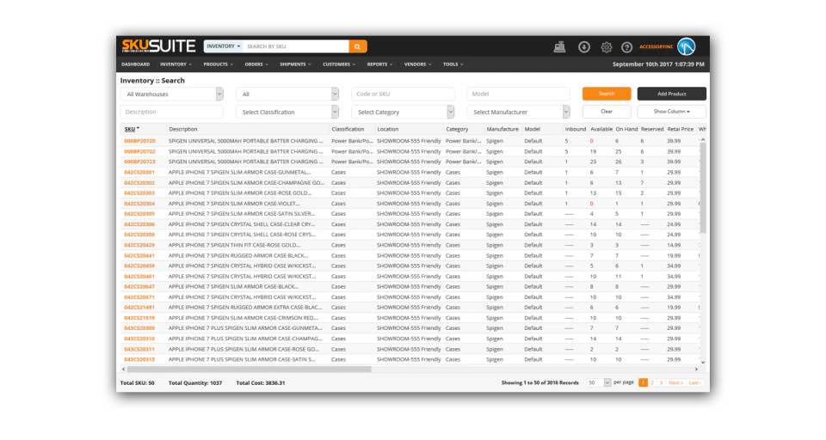
Task: Open the All Warehouses dropdown
Action: click(172, 95)
